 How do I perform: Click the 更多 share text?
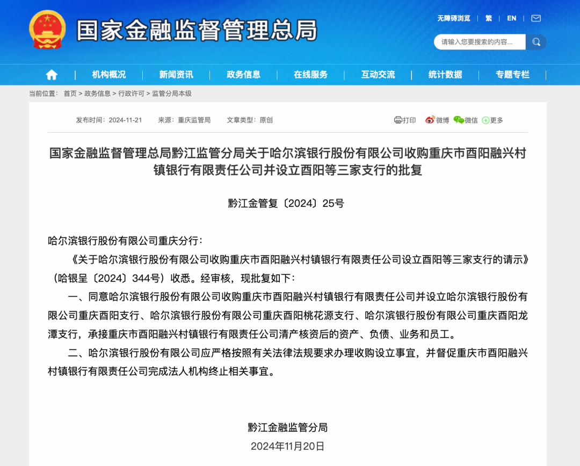(496, 120)
